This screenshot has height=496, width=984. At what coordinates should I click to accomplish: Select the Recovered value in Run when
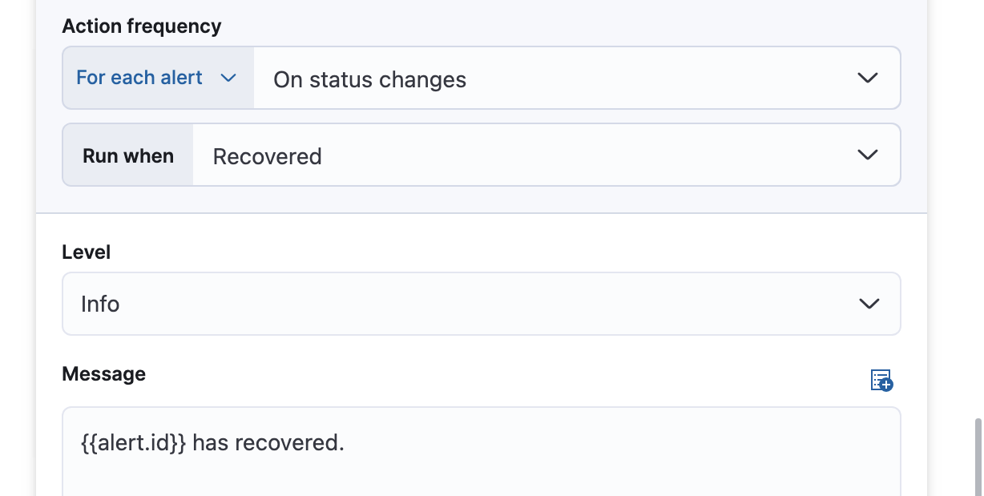pos(267,156)
